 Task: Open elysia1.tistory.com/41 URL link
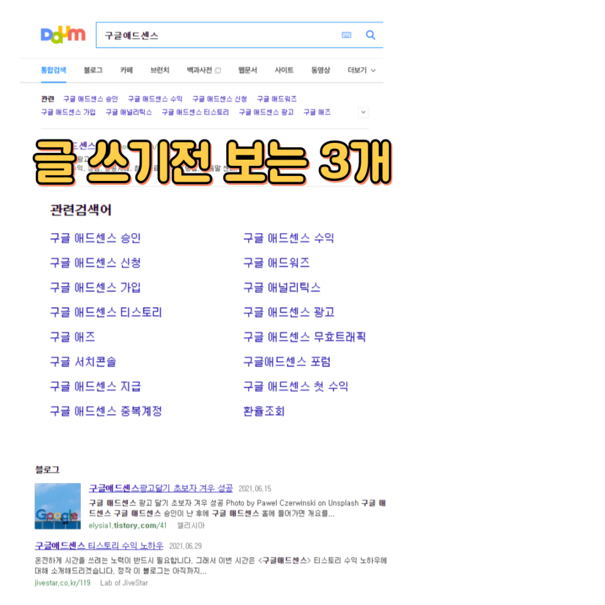pos(128,525)
